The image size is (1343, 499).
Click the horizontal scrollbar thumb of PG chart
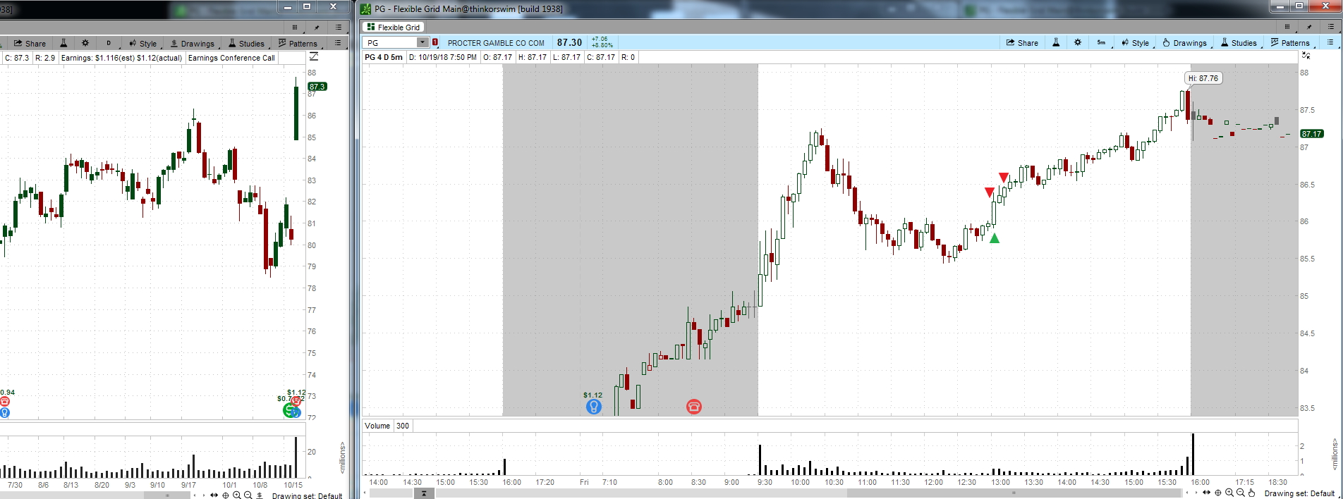(1015, 493)
